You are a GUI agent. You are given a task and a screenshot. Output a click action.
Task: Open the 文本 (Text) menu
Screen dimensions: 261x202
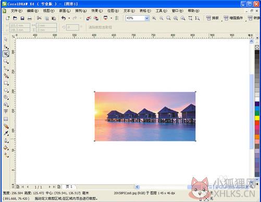(129, 11)
